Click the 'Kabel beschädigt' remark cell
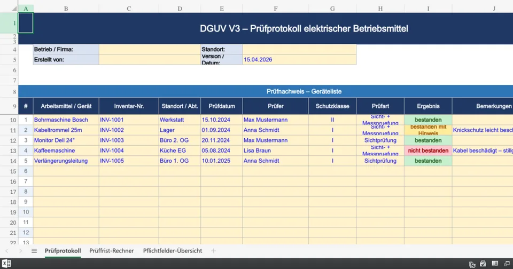 [483, 151]
